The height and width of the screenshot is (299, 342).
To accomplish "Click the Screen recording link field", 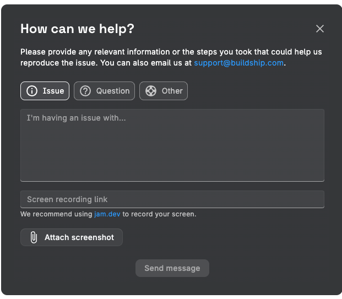I will click(172, 199).
